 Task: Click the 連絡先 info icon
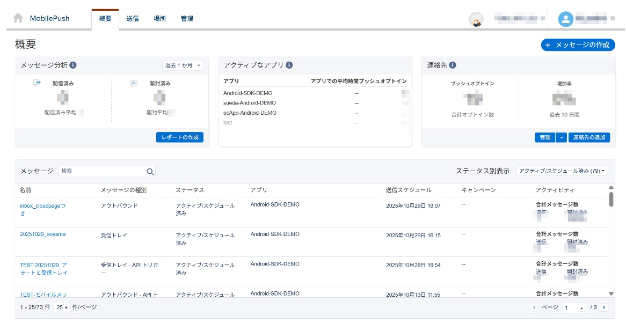click(x=453, y=65)
